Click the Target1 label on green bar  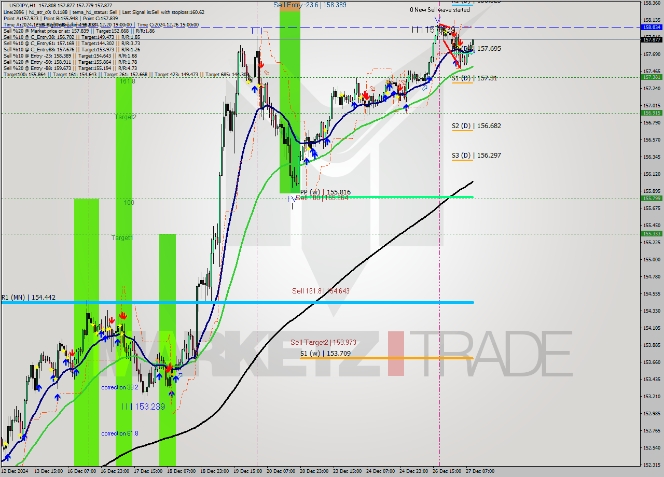(x=122, y=238)
